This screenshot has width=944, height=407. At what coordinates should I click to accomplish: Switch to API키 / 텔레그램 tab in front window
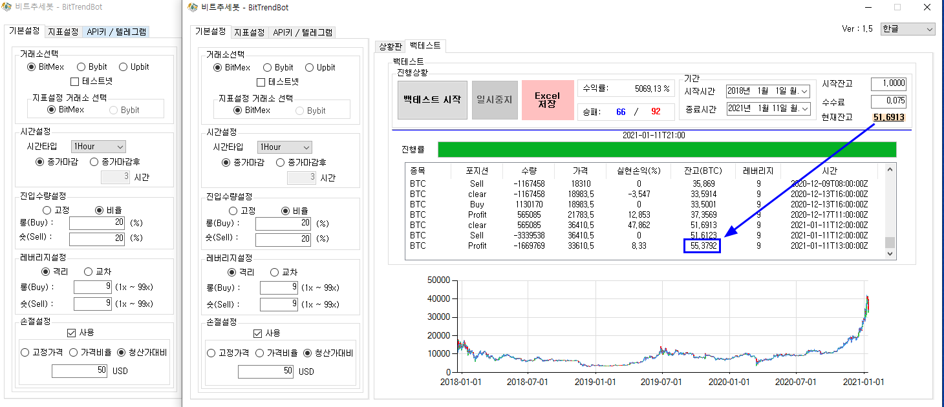[303, 32]
